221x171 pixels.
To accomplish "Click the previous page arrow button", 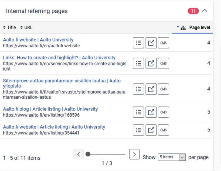I will tap(79, 154).
